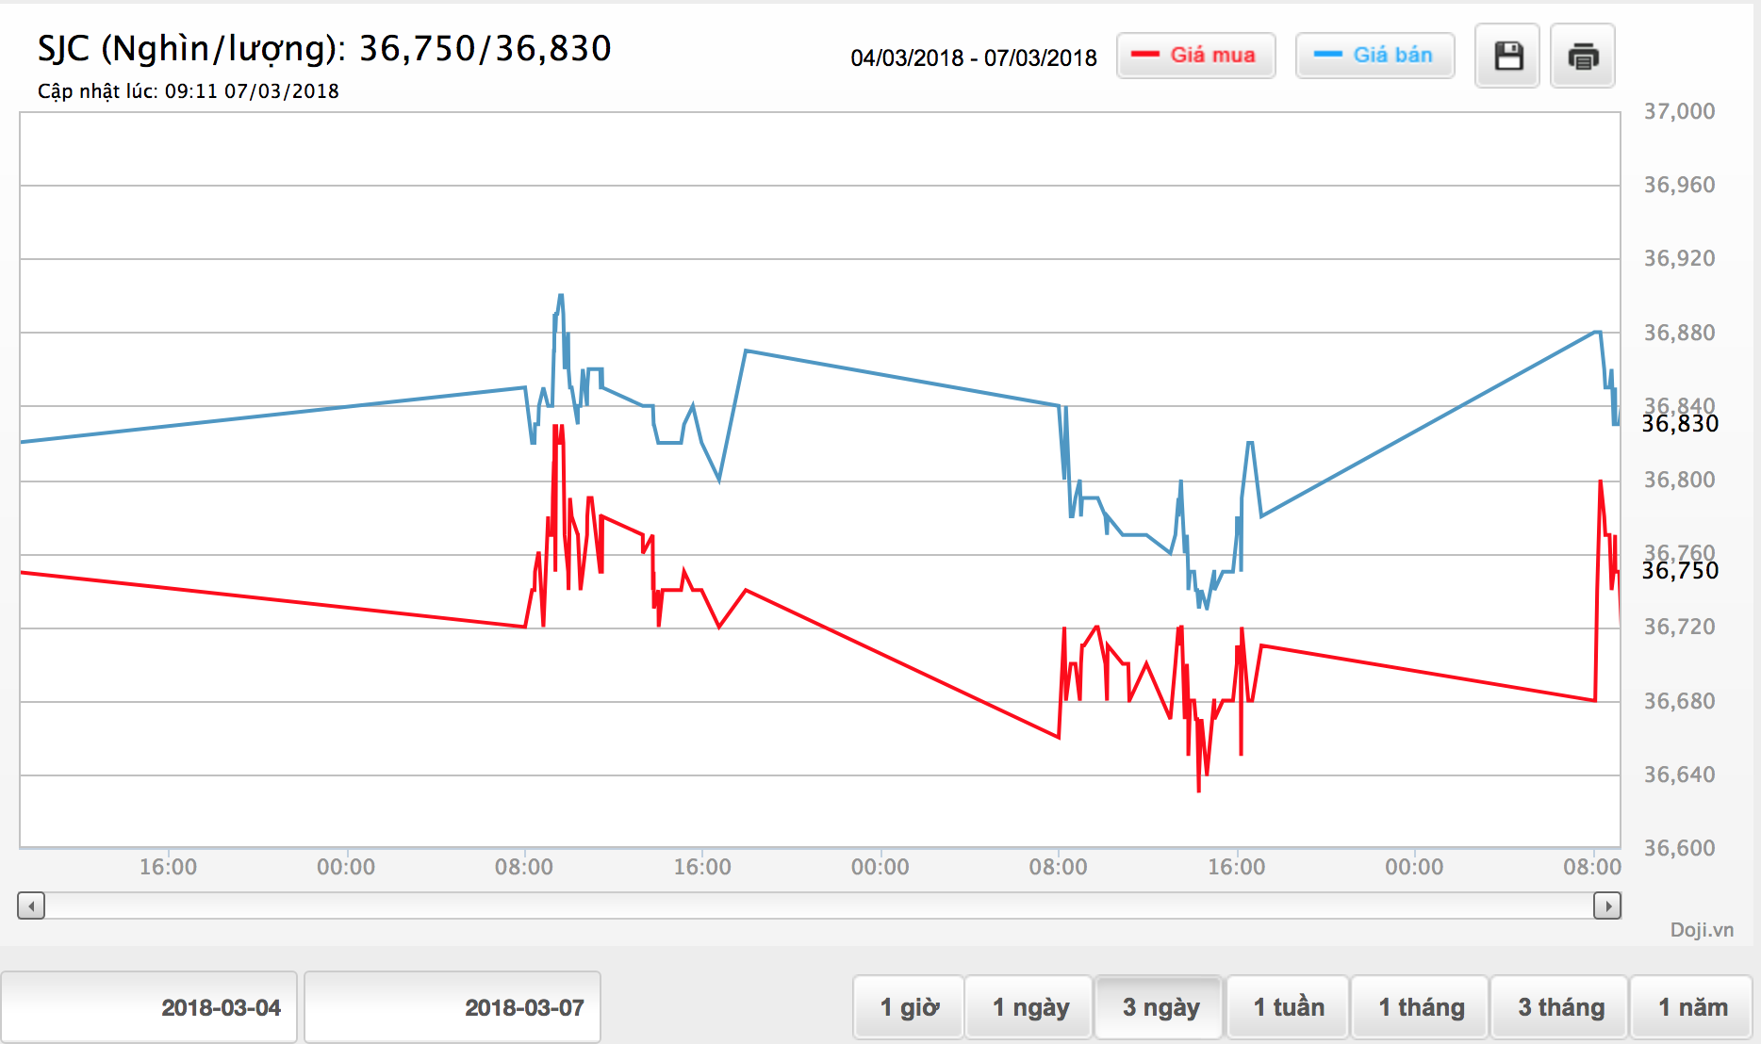
Task: Click the 36,830 current sell price label
Action: (x=1680, y=424)
